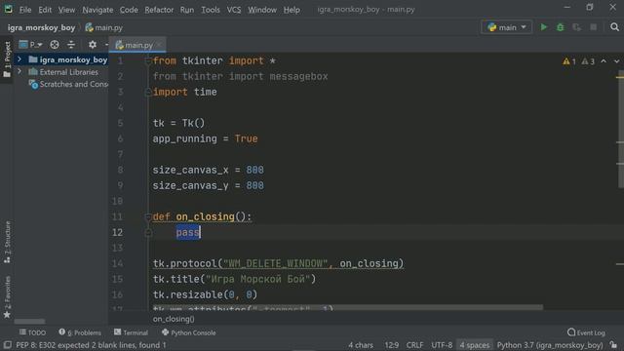Click the word pass on line 12
Viewport: 624px width, 351px height.
[x=188, y=232]
